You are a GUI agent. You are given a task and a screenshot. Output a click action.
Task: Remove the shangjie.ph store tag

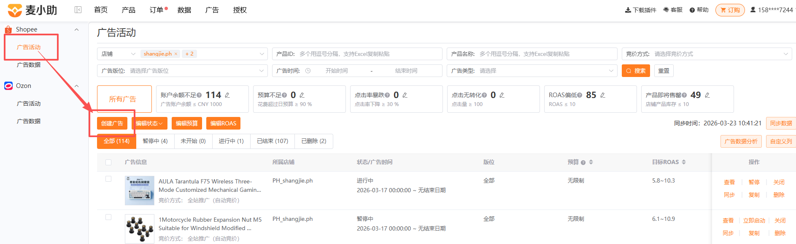pos(176,54)
